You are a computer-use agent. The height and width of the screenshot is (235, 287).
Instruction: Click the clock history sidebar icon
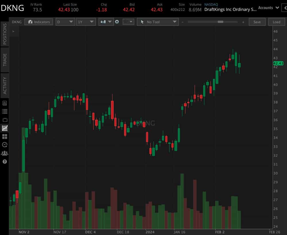click(x=5, y=145)
